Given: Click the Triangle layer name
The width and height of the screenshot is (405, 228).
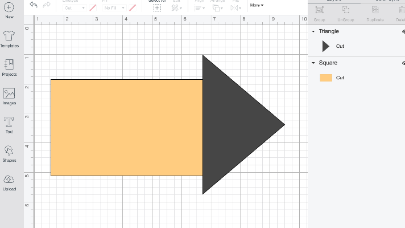Looking at the screenshot, I should point(329,31).
